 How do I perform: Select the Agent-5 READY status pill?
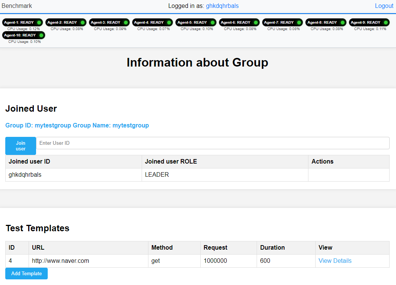coord(196,23)
